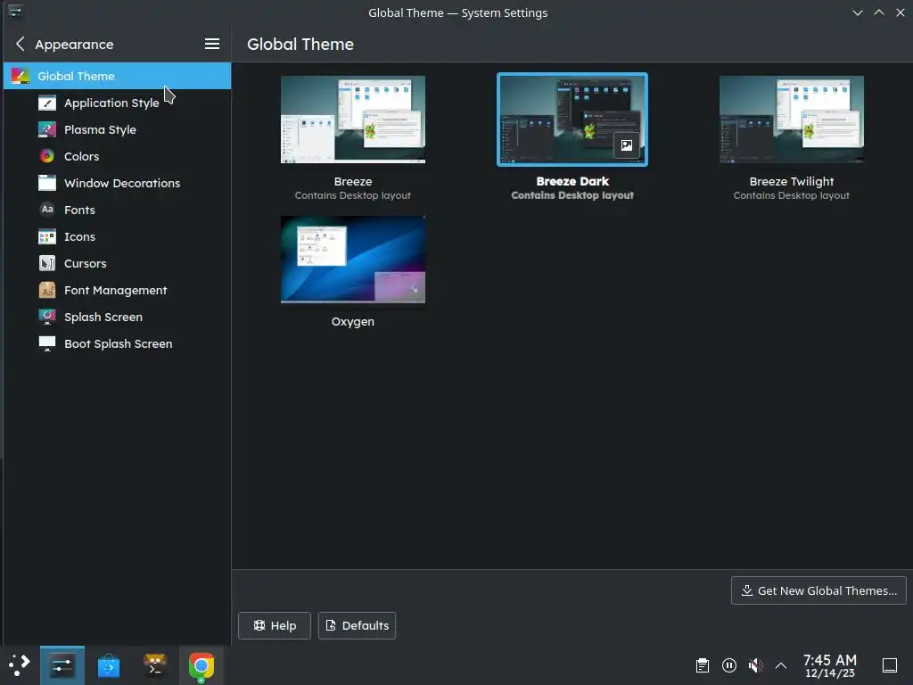Screen dimensions: 913x685
Task: Click the Application Style pen icon
Action: [46, 103]
